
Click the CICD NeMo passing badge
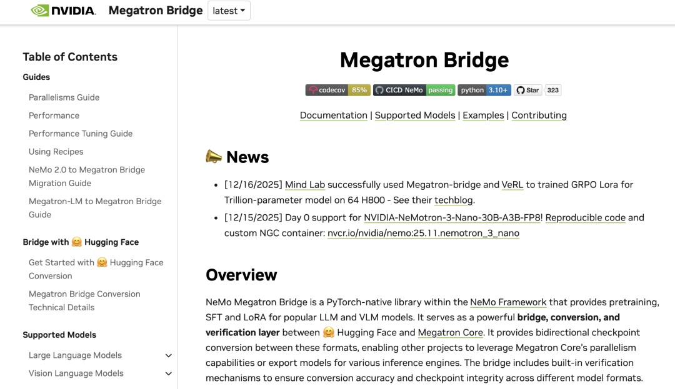[x=414, y=90]
